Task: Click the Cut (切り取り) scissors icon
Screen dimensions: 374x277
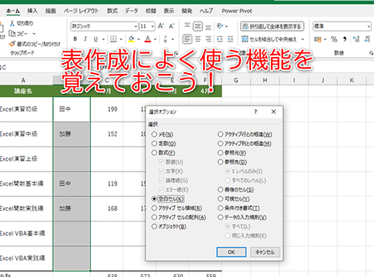Action: pos(12,23)
